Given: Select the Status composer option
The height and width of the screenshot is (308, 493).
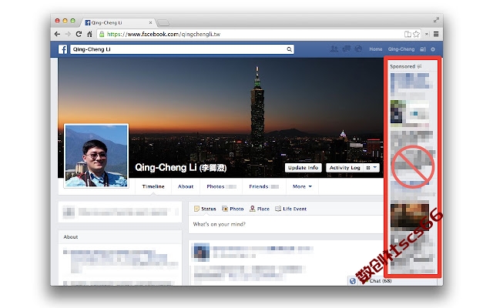Looking at the screenshot, I should pyautogui.click(x=205, y=209).
